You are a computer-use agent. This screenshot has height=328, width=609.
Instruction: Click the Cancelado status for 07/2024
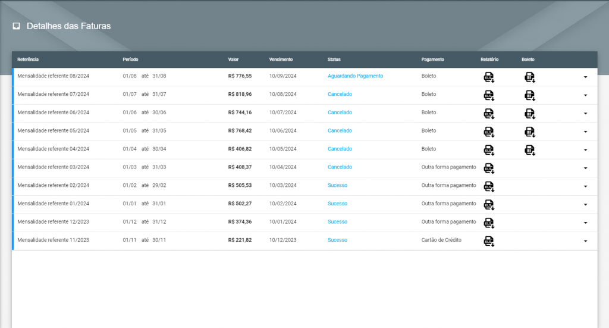[x=340, y=94]
